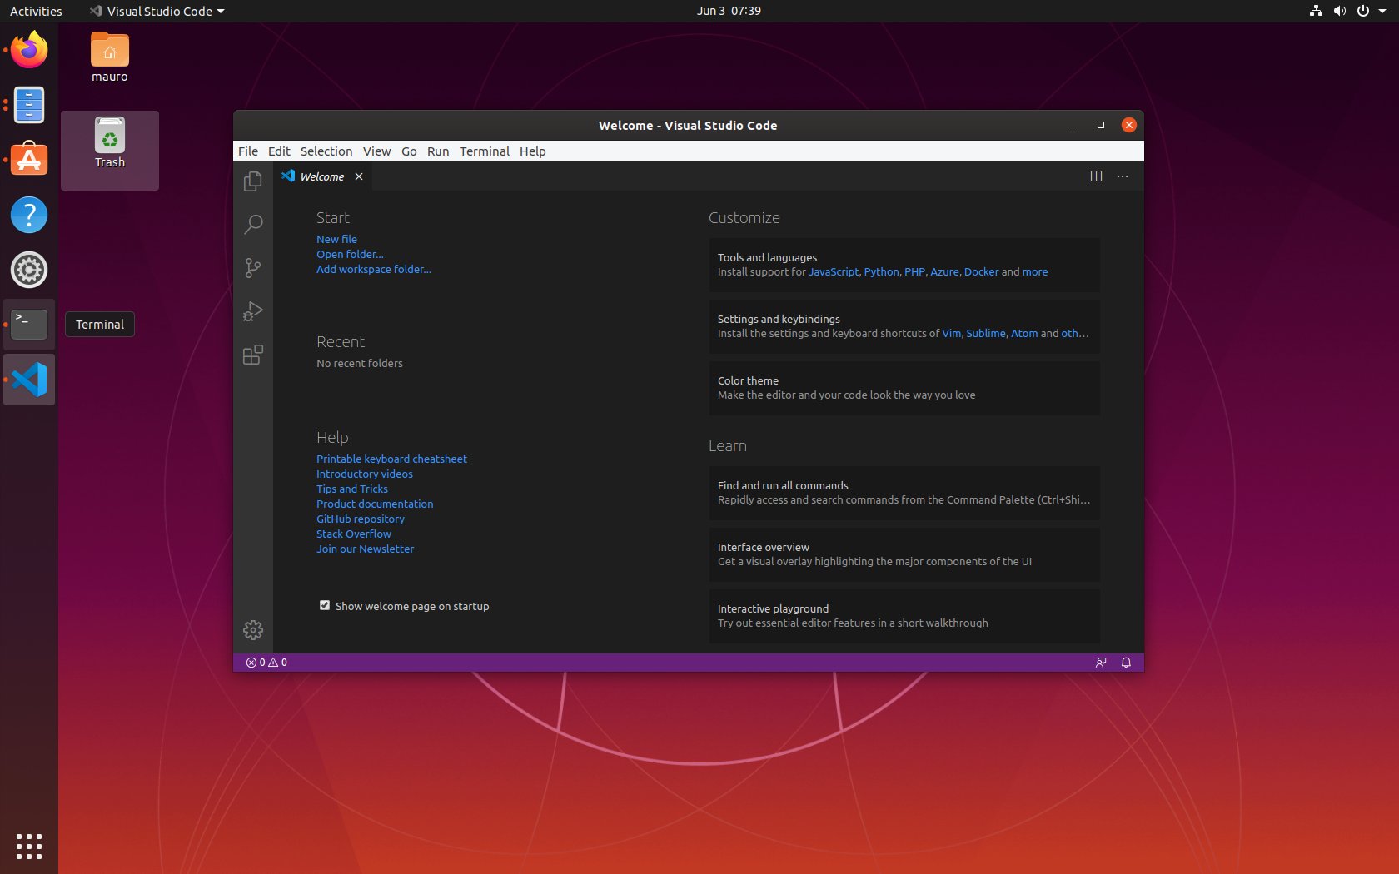Image resolution: width=1399 pixels, height=874 pixels.
Task: Open the system power menu chevron
Action: tap(1383, 11)
